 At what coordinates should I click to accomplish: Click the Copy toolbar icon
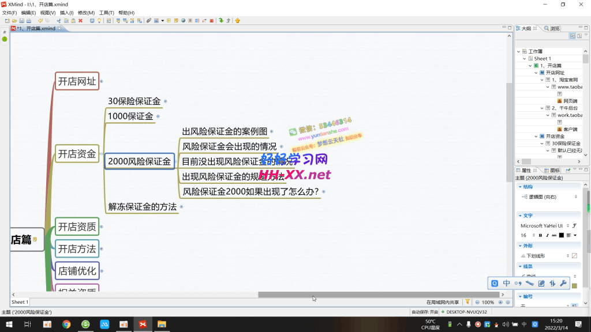click(x=66, y=21)
